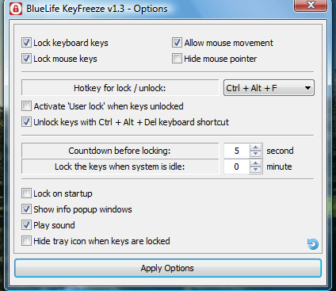Enable Activate 'User lock' when keys unlocked
Screen dimensions: 336x291
(26, 106)
